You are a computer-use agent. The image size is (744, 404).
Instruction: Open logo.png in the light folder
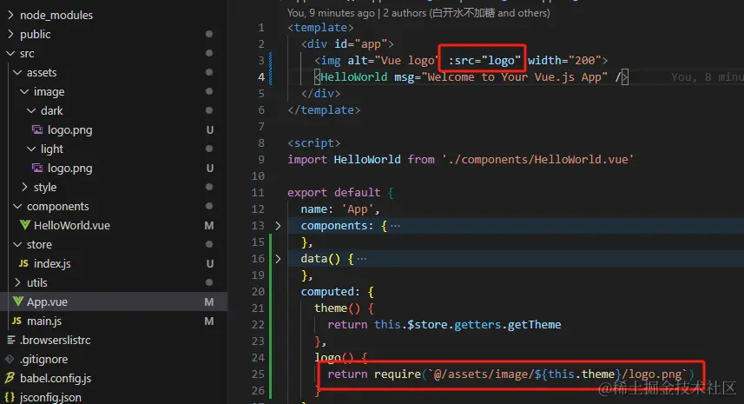pos(69,169)
